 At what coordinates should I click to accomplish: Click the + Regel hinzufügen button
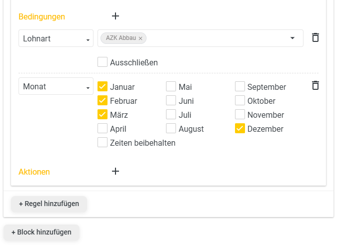click(49, 204)
